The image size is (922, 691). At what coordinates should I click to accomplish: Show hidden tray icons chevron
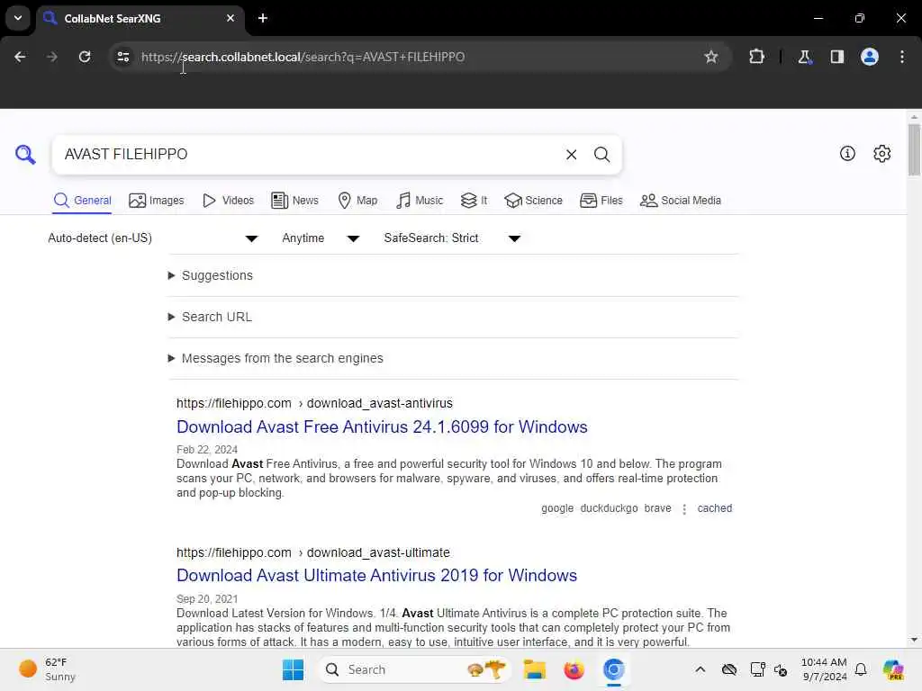click(x=700, y=669)
